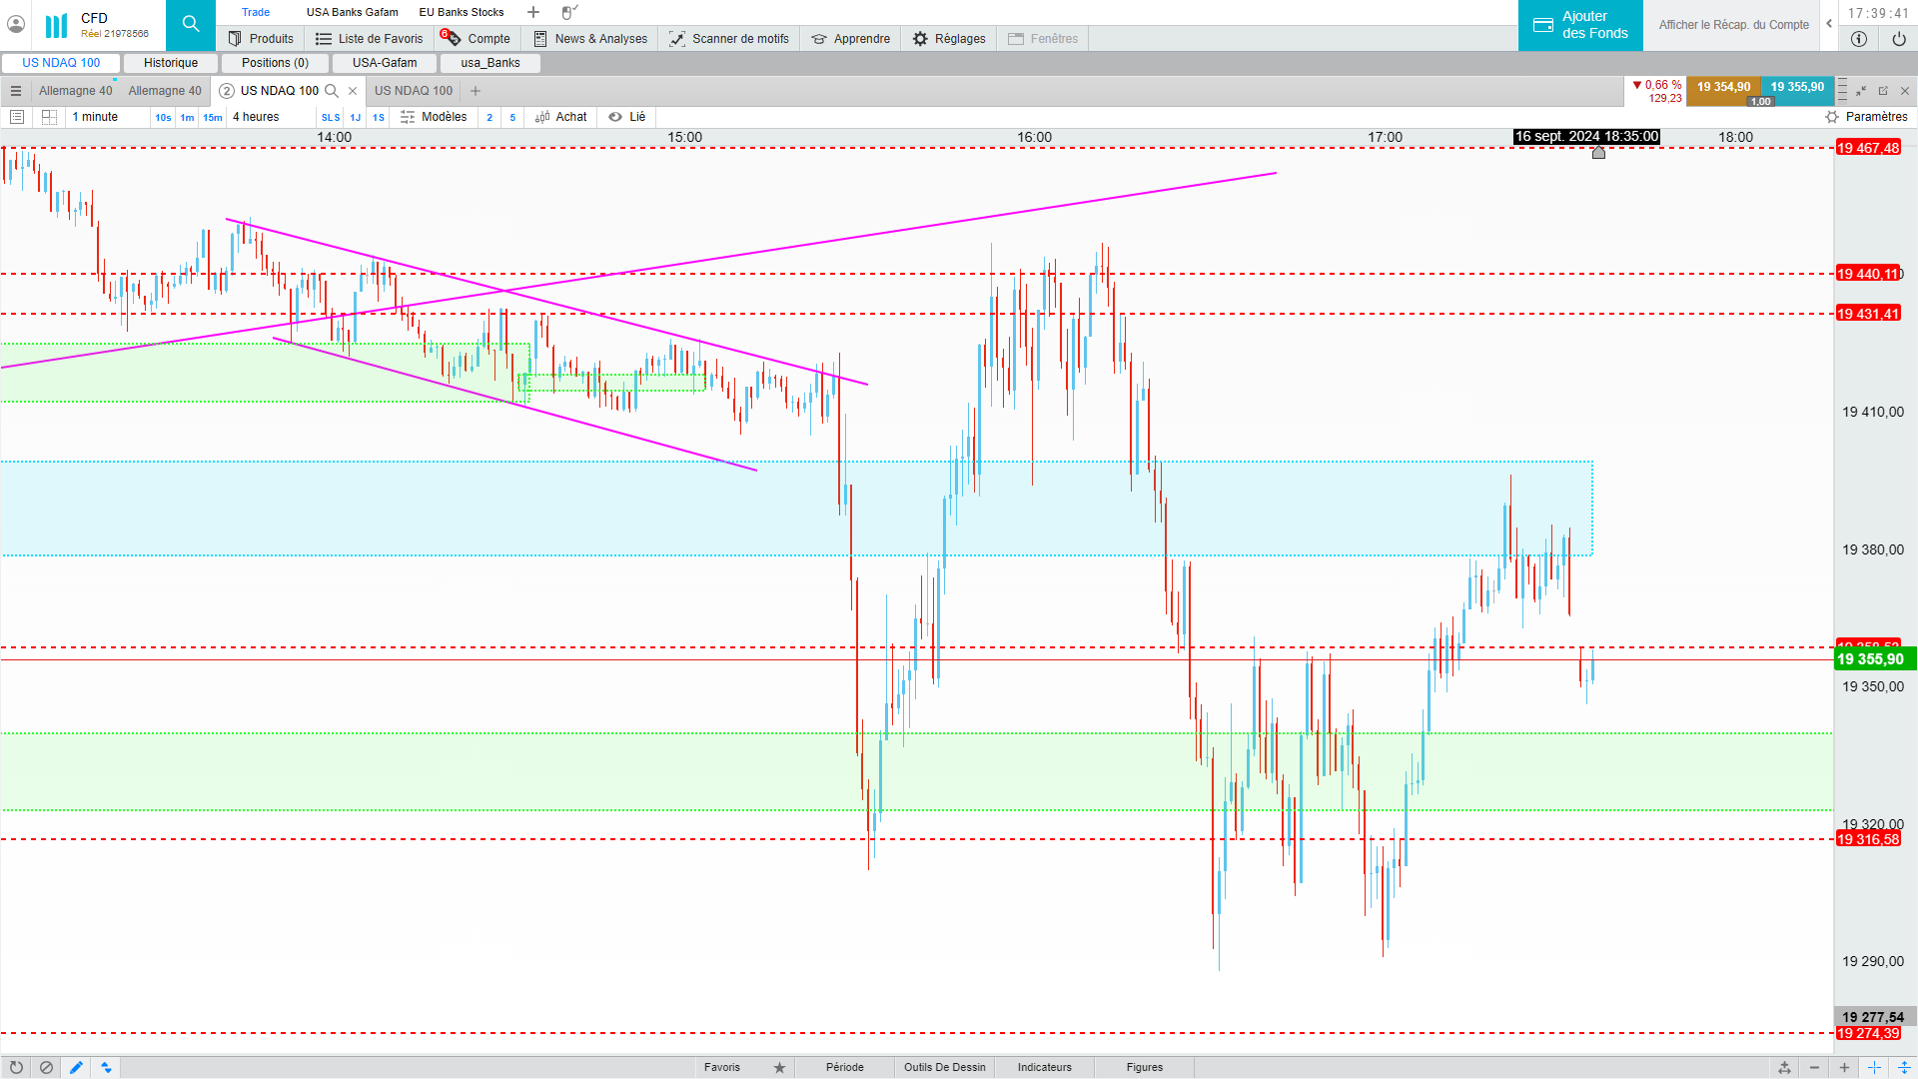The width and height of the screenshot is (1918, 1079).
Task: Open the chart grid layout icon
Action: pos(49,117)
